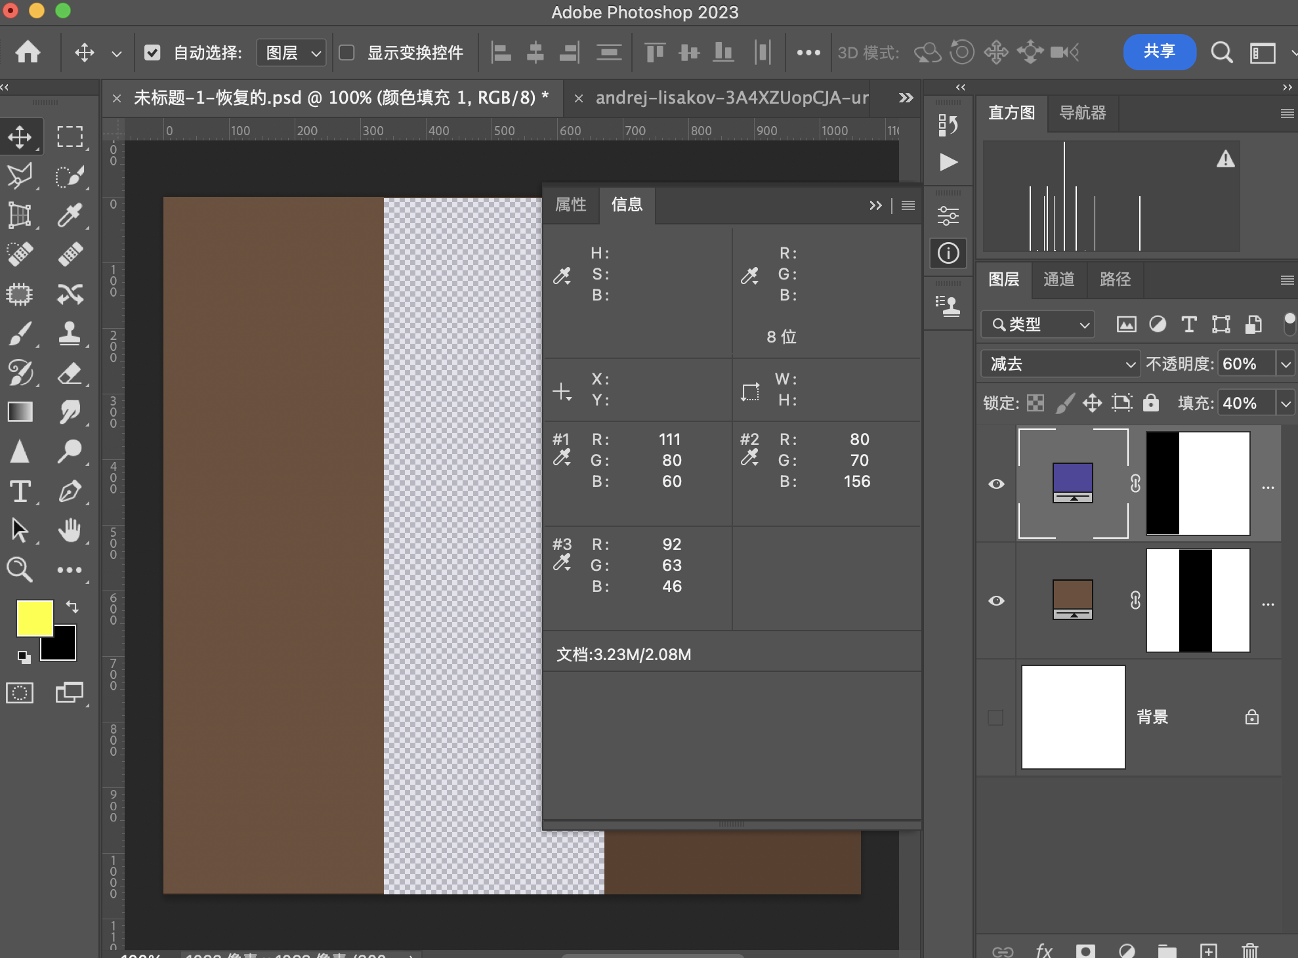Select the Hand tool

tap(70, 530)
